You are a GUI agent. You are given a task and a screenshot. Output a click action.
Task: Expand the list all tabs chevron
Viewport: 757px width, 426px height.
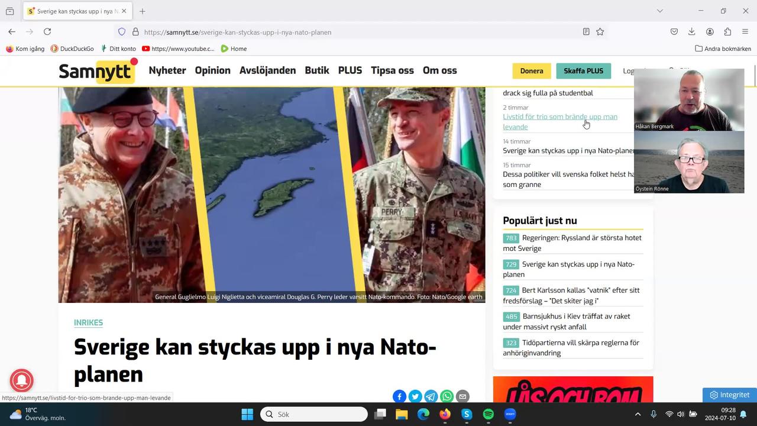point(660,11)
